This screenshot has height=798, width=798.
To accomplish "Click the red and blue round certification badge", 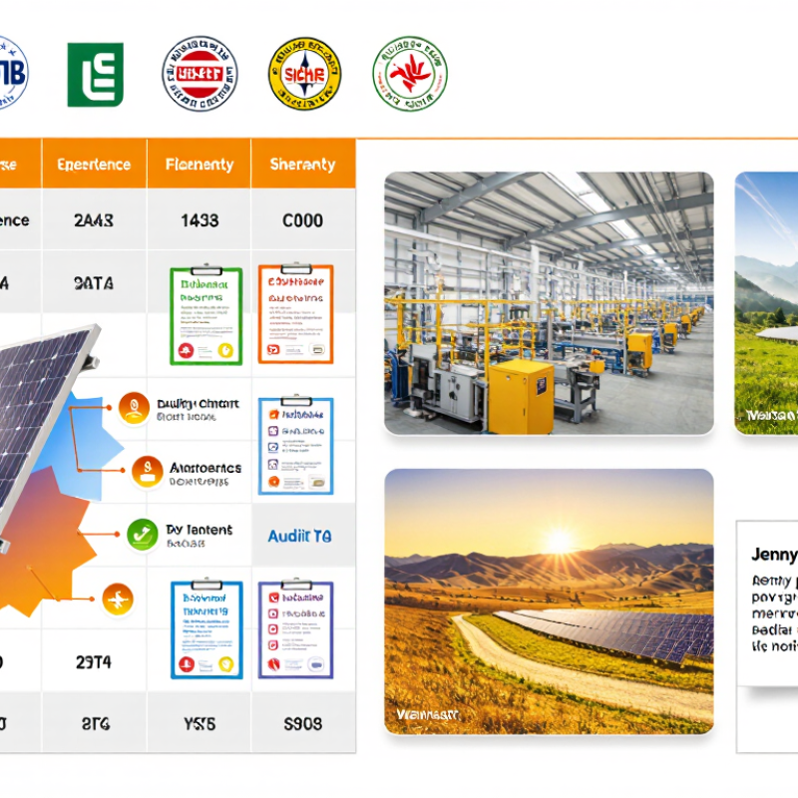I will 199,74.
